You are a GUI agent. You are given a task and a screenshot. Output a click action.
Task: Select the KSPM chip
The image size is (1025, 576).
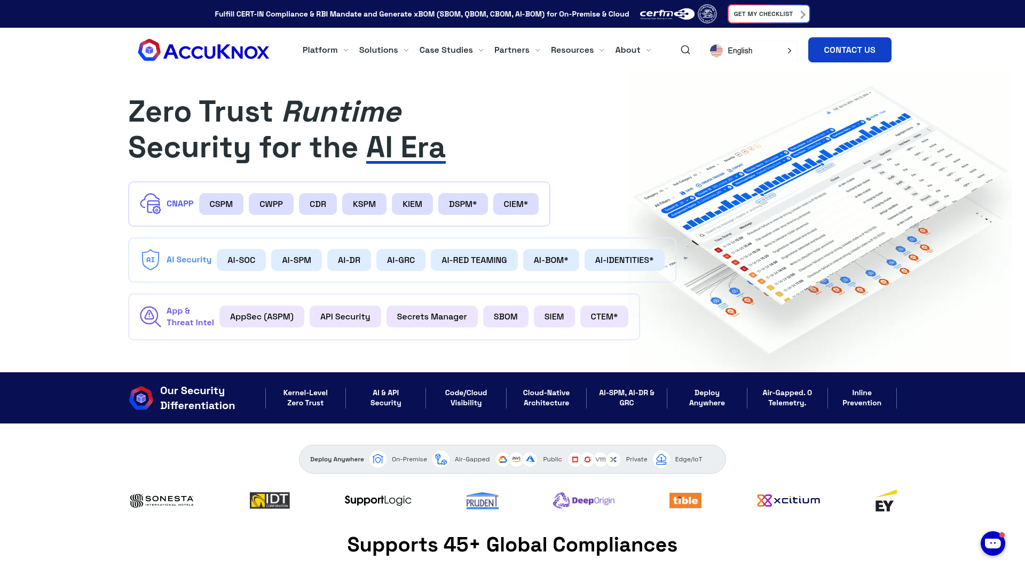coord(364,204)
